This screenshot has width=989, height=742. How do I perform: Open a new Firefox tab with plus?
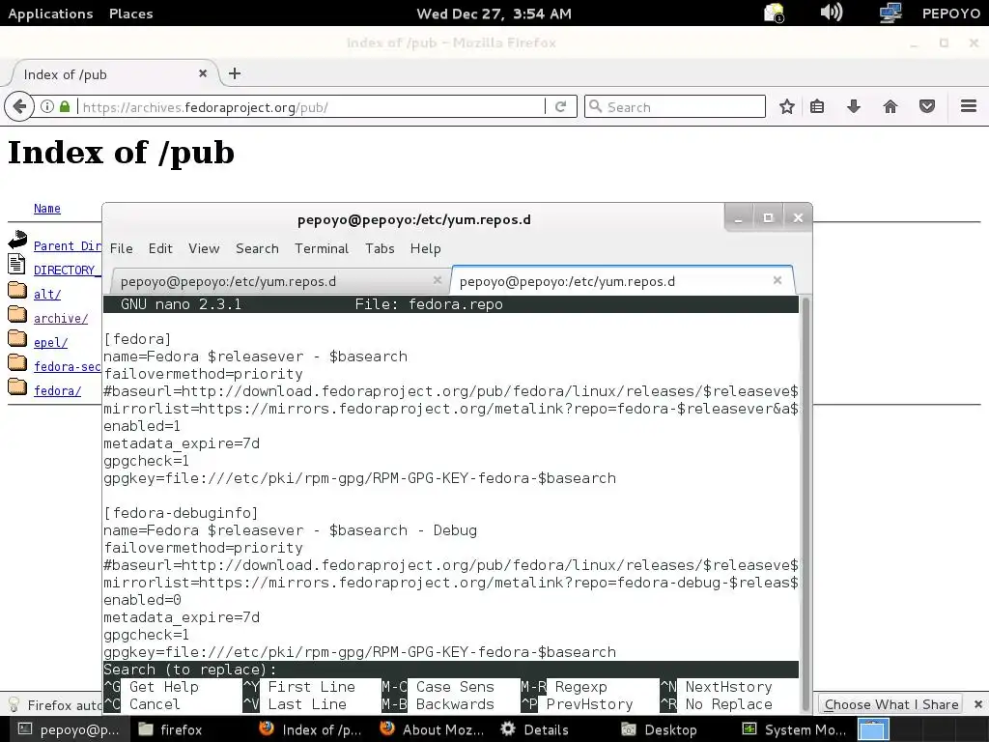235,73
